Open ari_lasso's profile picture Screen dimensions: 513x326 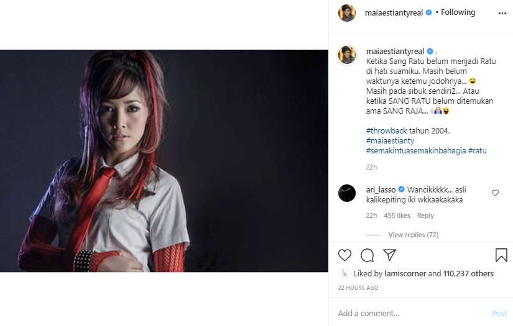pyautogui.click(x=347, y=193)
